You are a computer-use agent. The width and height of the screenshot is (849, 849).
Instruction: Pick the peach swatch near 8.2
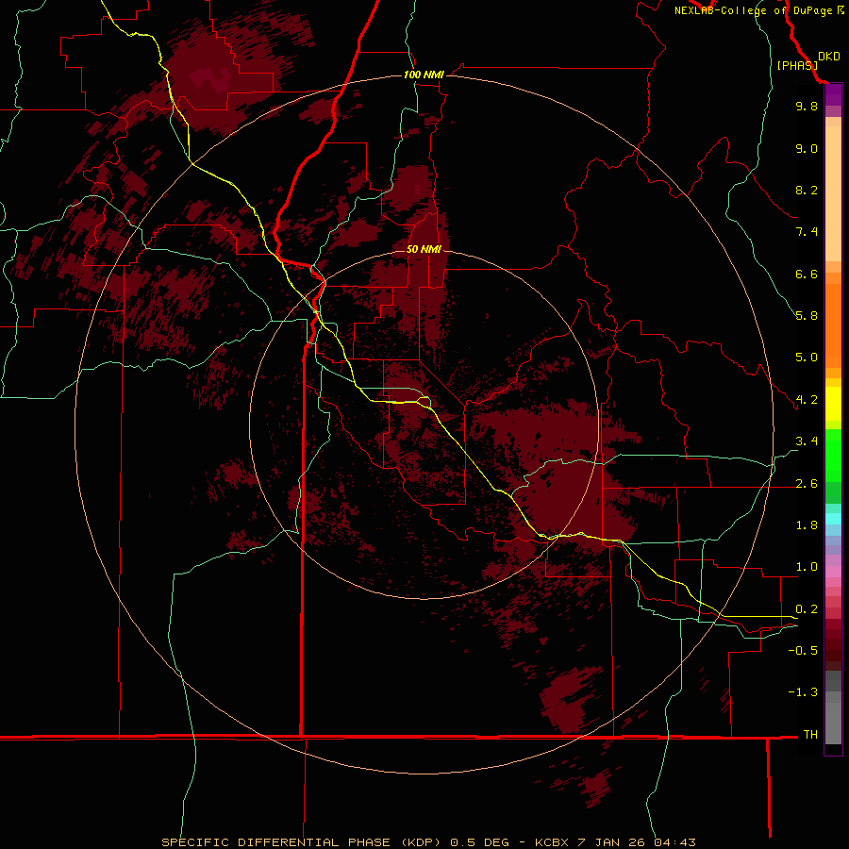[x=833, y=193]
